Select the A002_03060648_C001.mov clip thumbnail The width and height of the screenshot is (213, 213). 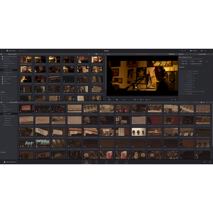[26, 60]
